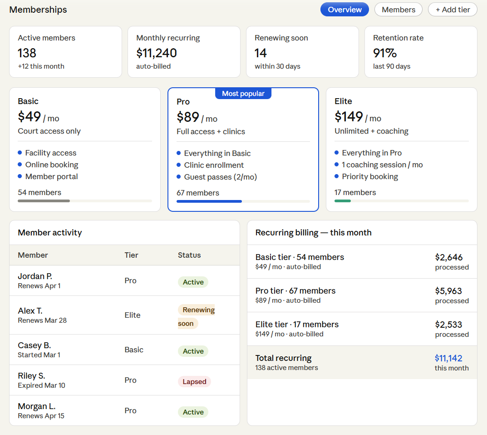Switch to the Overview tab

[344, 10]
